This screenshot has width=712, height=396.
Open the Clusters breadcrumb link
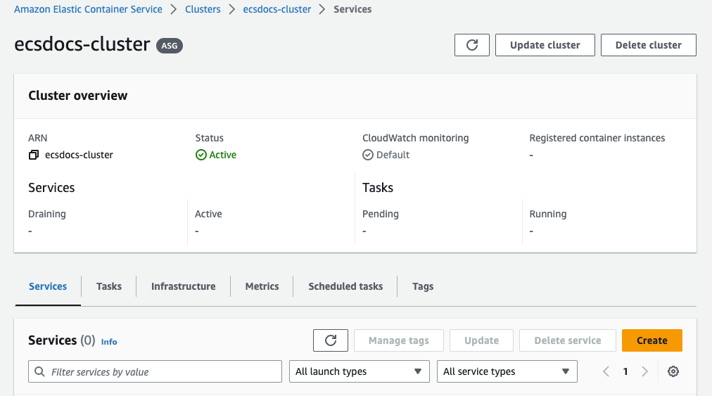pos(203,10)
